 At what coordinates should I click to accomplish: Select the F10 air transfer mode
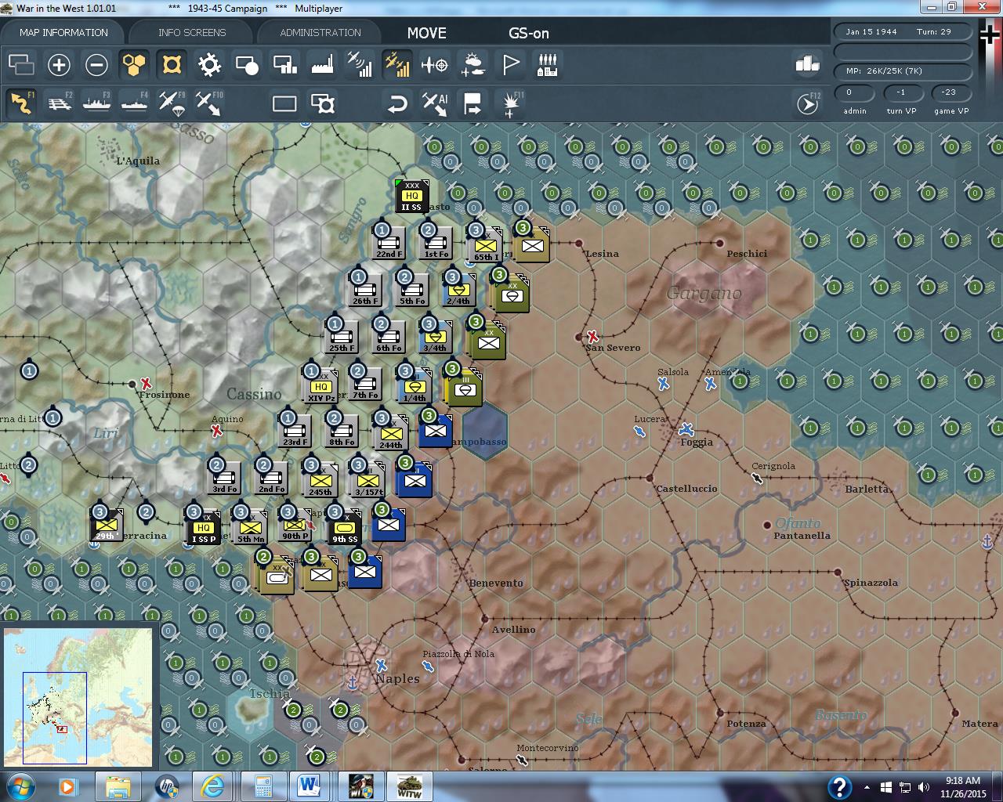(209, 103)
